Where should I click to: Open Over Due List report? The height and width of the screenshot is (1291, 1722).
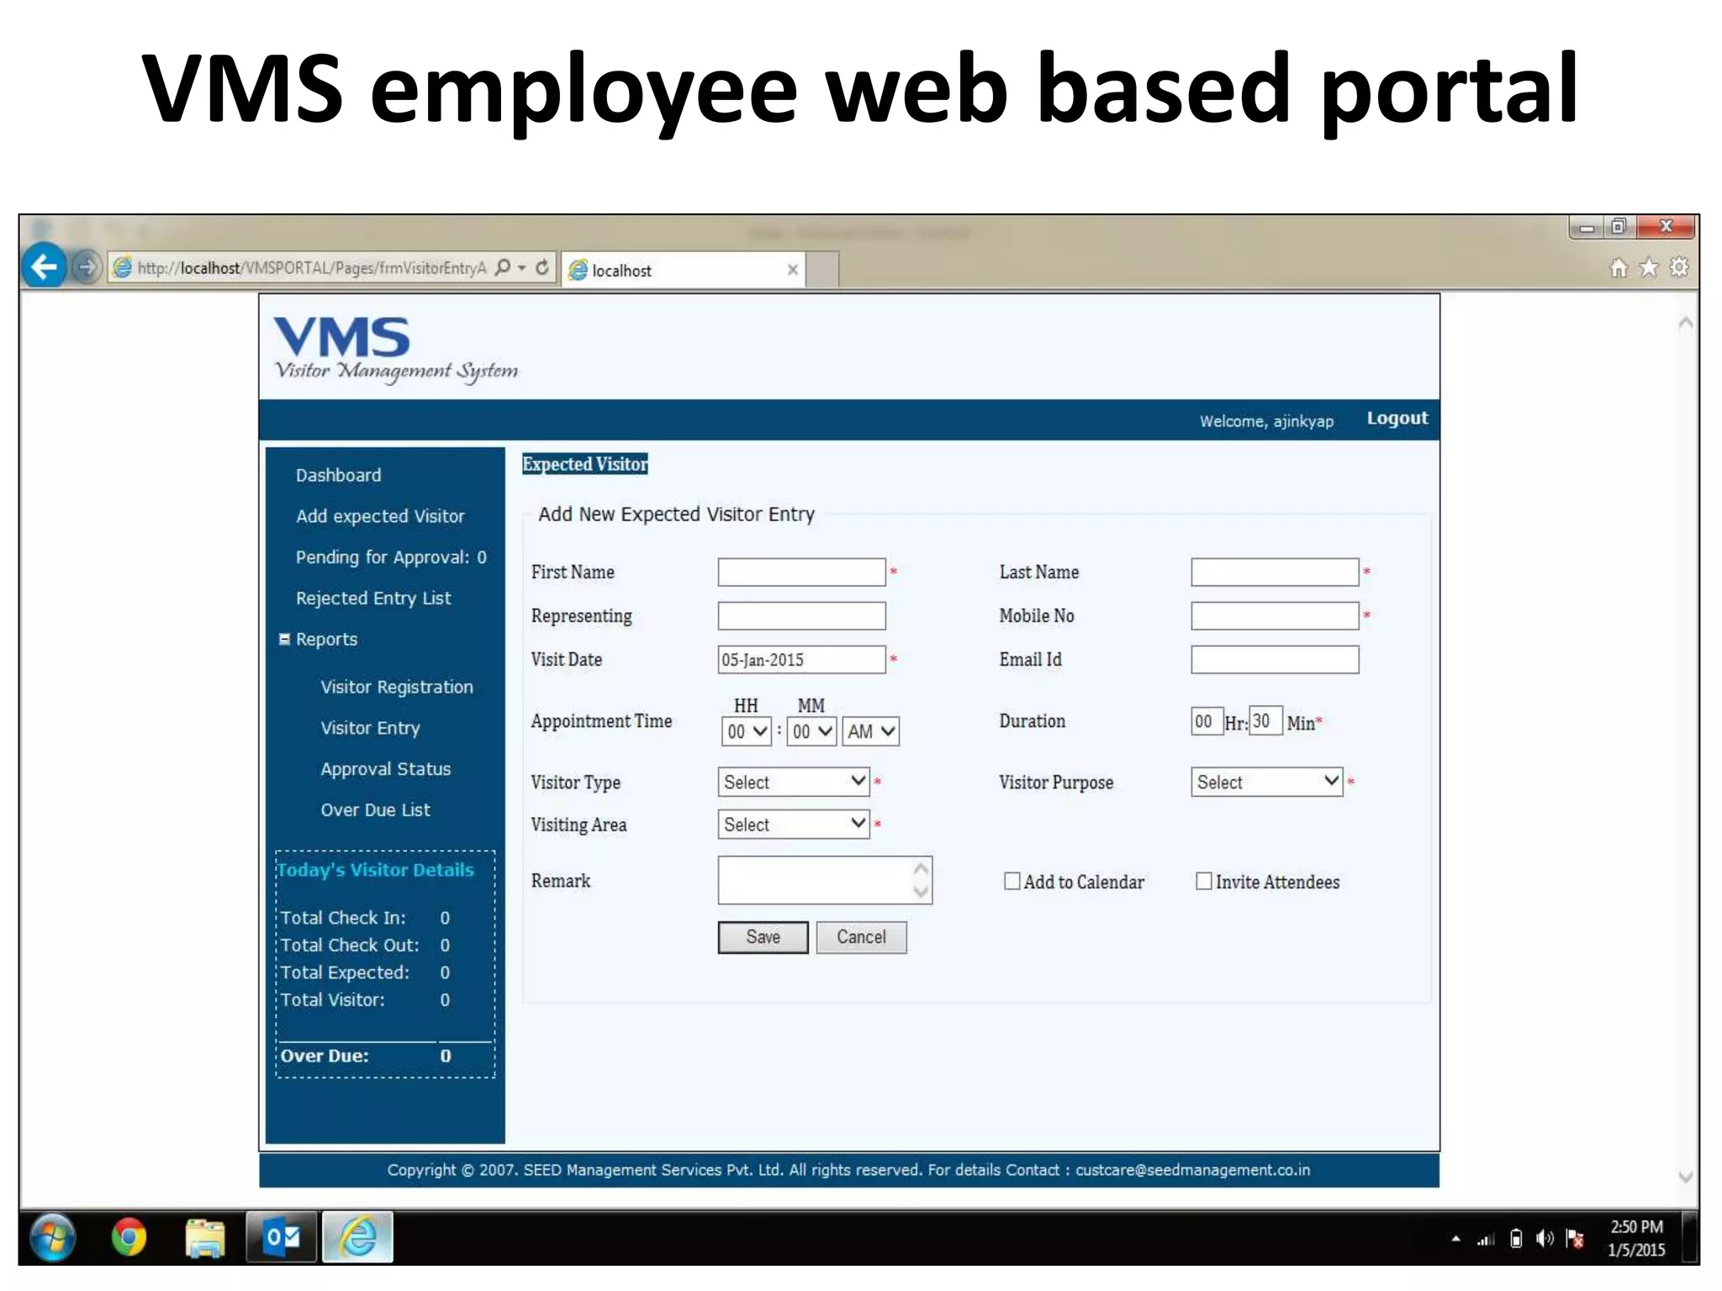pos(375,809)
